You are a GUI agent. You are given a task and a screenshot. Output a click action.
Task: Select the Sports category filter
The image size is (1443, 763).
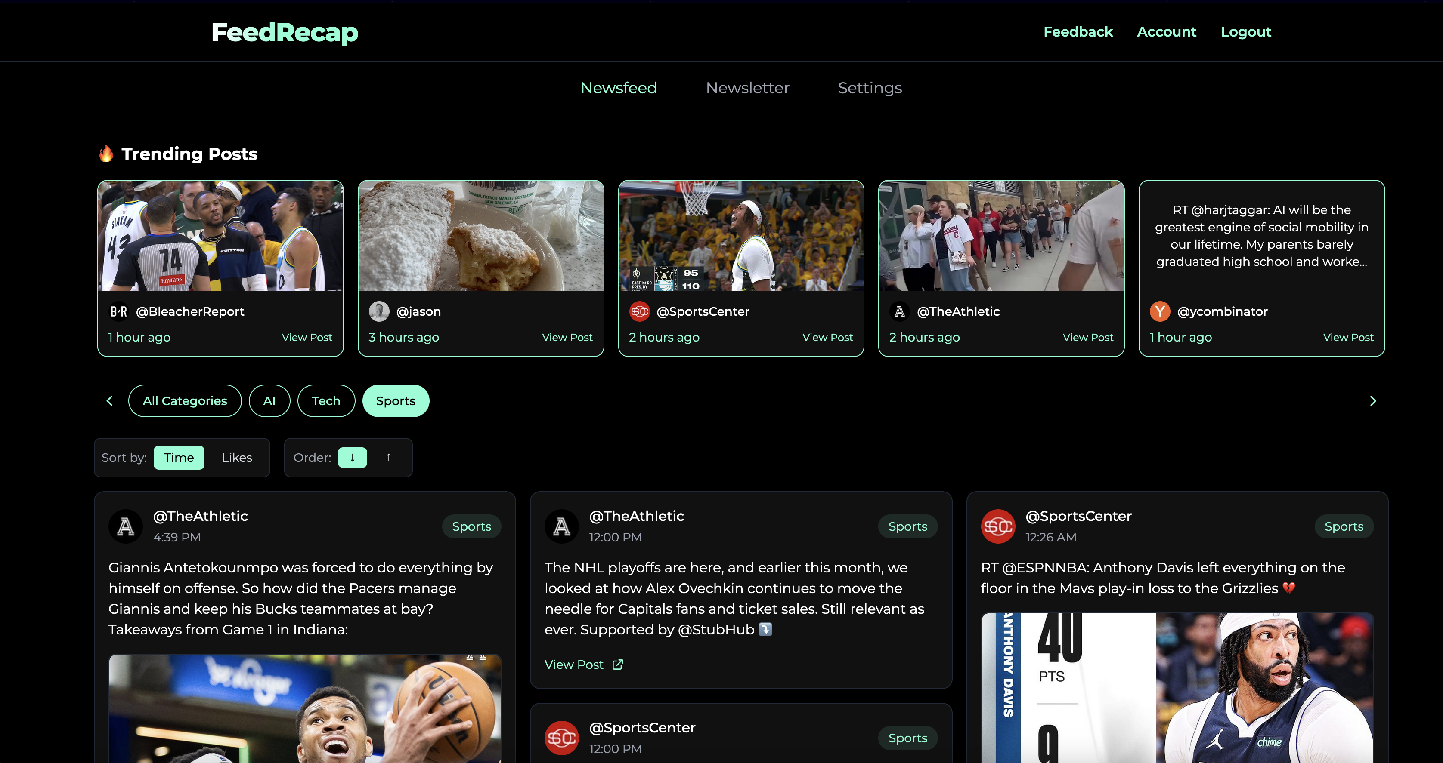point(396,401)
